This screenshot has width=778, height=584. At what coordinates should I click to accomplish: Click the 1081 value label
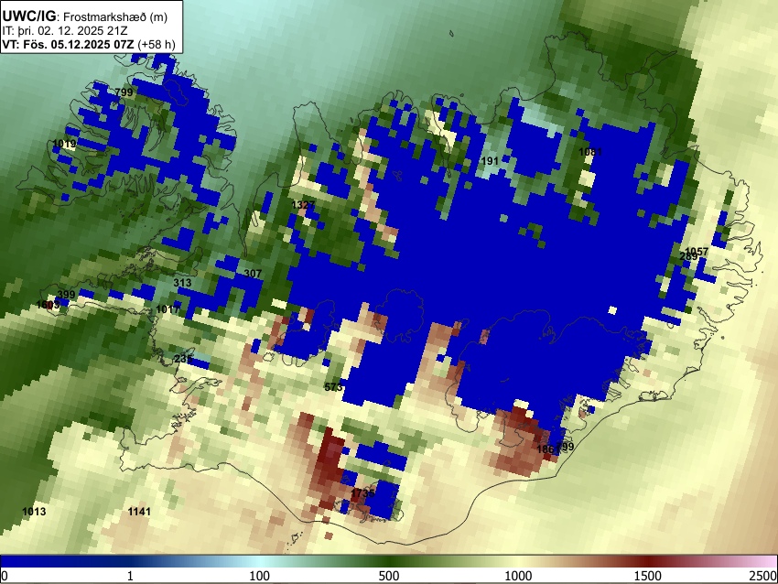tap(590, 152)
